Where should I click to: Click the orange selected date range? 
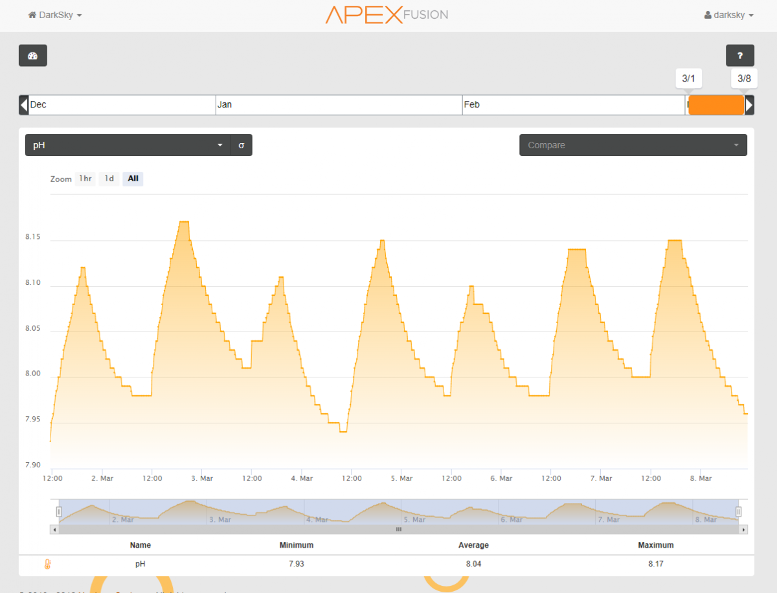pyautogui.click(x=716, y=105)
